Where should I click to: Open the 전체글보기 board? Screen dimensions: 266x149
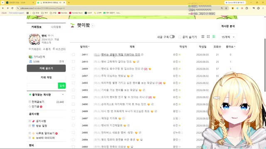click(38, 102)
